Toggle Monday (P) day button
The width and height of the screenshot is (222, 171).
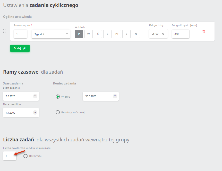[x=79, y=34]
